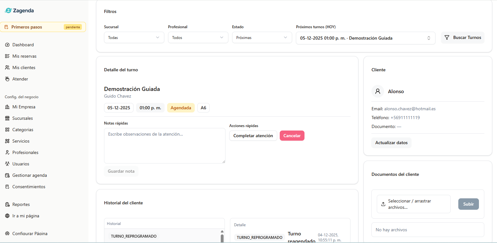Click the Buscar Turnos button
This screenshot has height=243, width=497.
[x=463, y=38]
